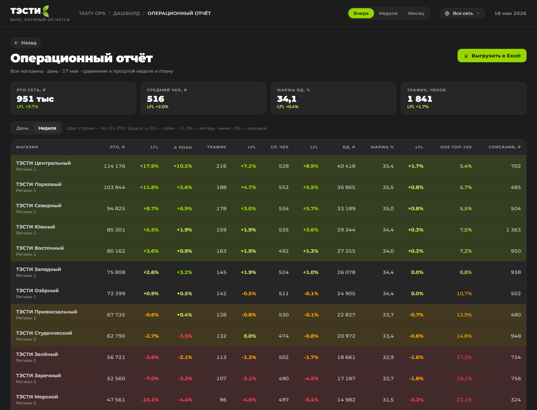The image size is (537, 410).
Task: Expand the dropdown chevron beside Вся сеть
Action: [x=478, y=13]
